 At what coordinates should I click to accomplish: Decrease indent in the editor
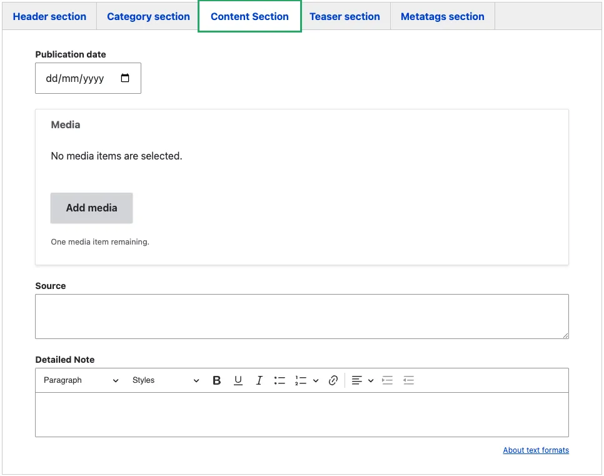408,380
